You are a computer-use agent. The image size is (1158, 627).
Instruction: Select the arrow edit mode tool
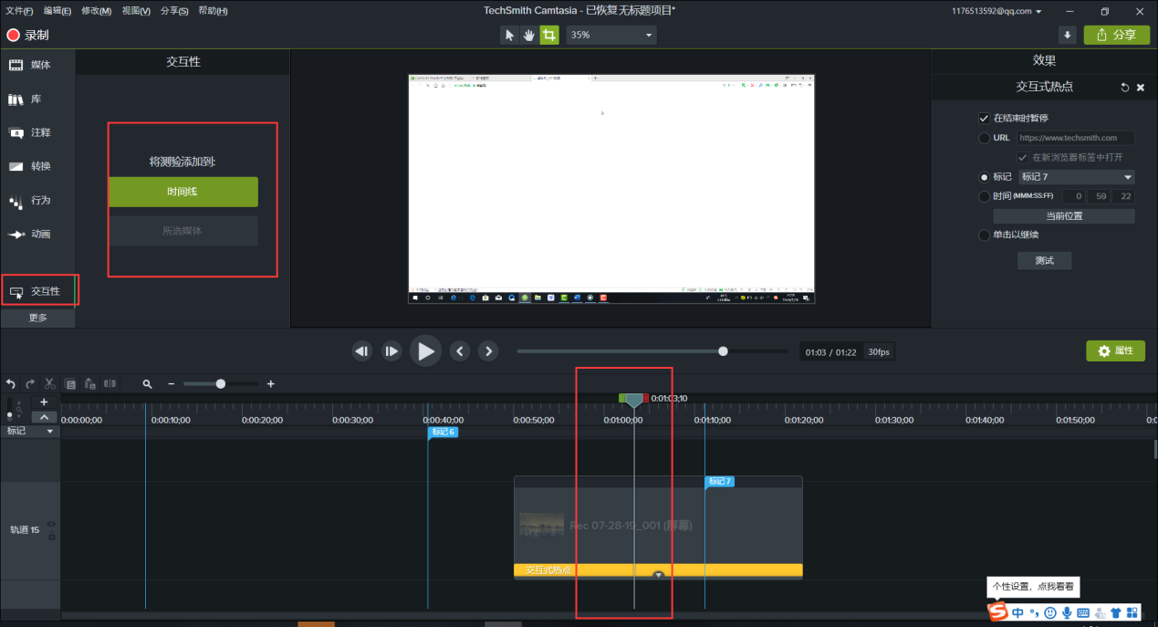click(x=510, y=35)
